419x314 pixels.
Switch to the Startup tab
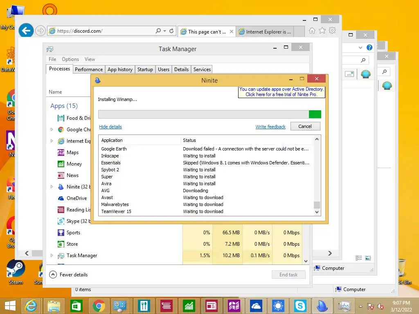coord(145,70)
